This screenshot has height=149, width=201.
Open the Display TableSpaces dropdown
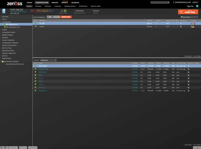[48, 60]
